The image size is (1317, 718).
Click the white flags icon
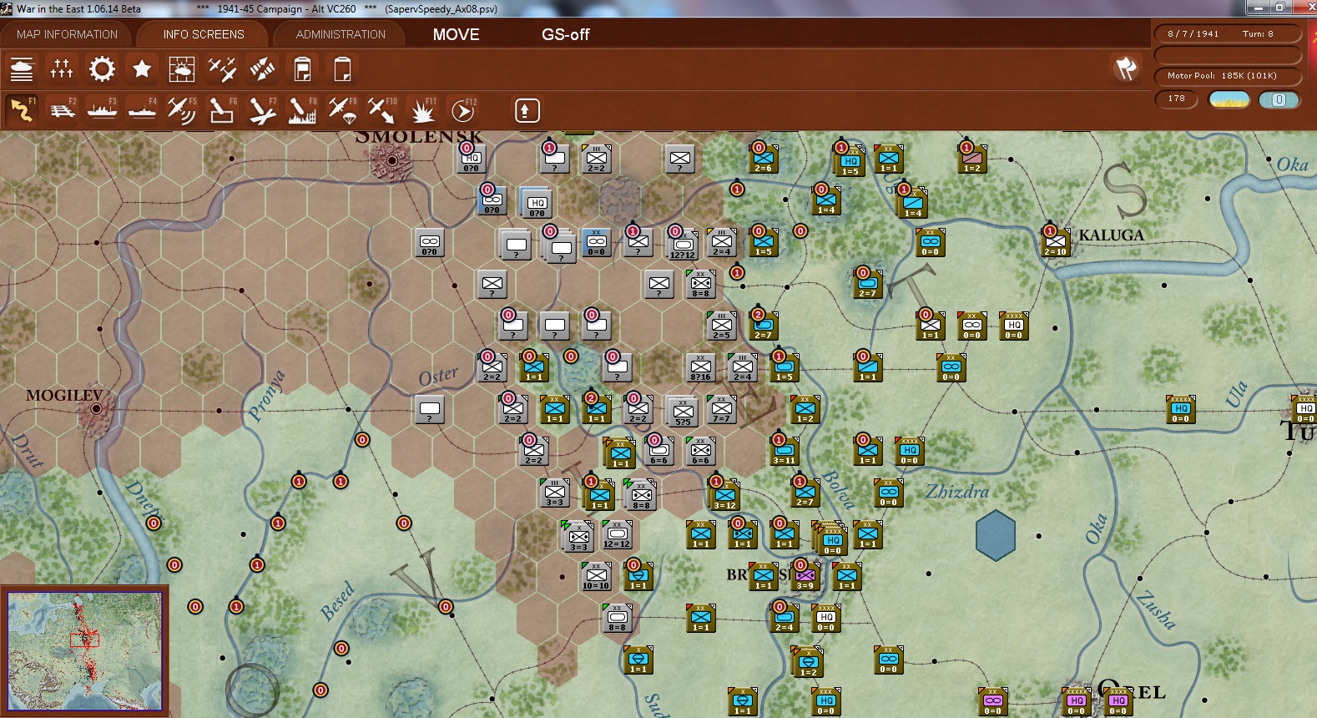point(1126,68)
